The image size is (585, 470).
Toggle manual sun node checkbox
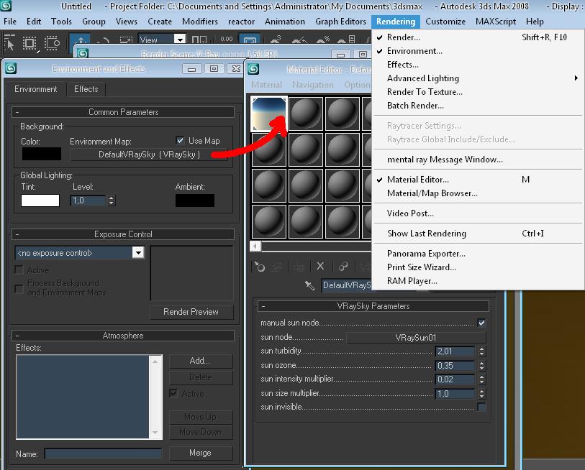[481, 323]
